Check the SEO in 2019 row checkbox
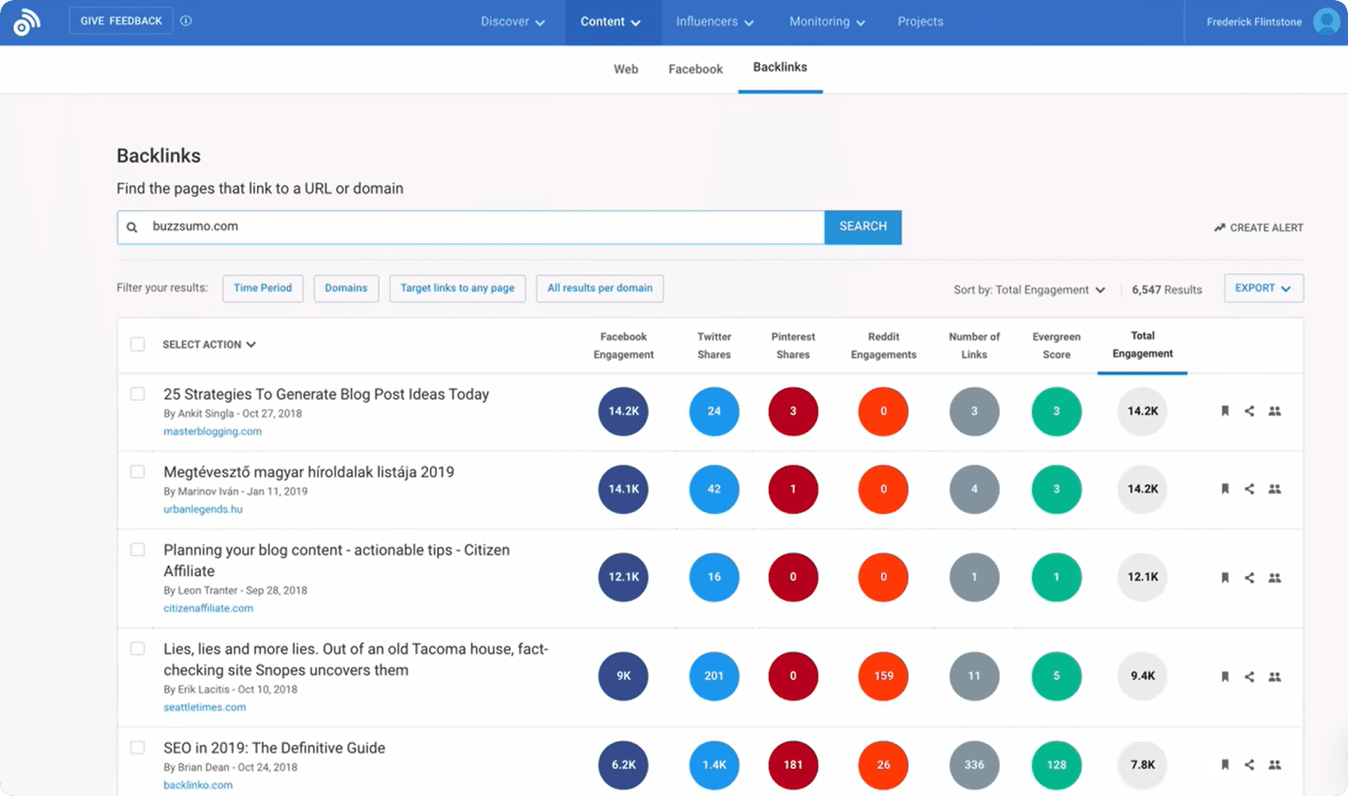The height and width of the screenshot is (796, 1348). [x=138, y=747]
